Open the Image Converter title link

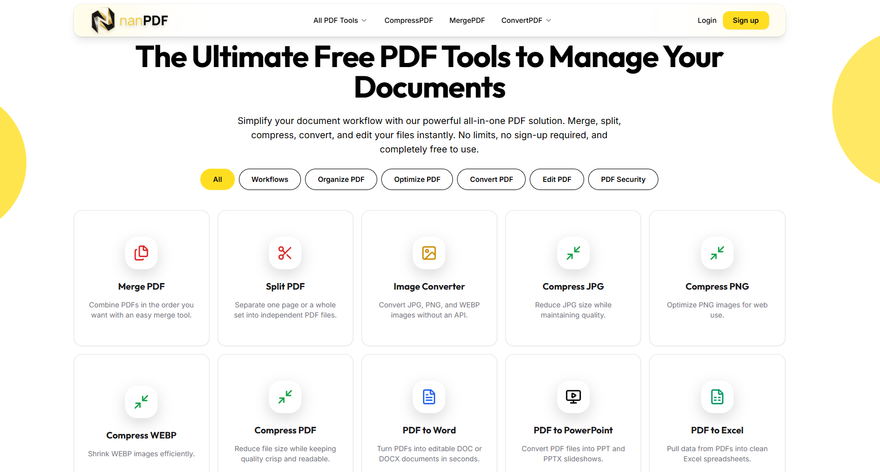point(429,287)
